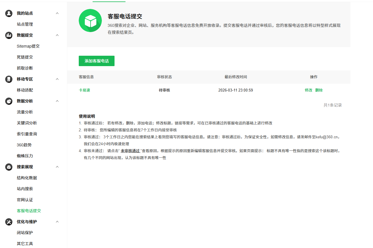Collapse the 我的站点 section chevron

click(x=57, y=13)
